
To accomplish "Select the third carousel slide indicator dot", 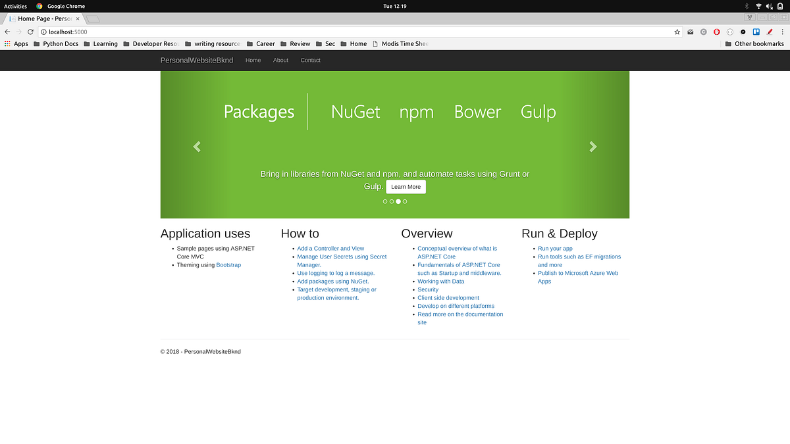I will (x=398, y=201).
